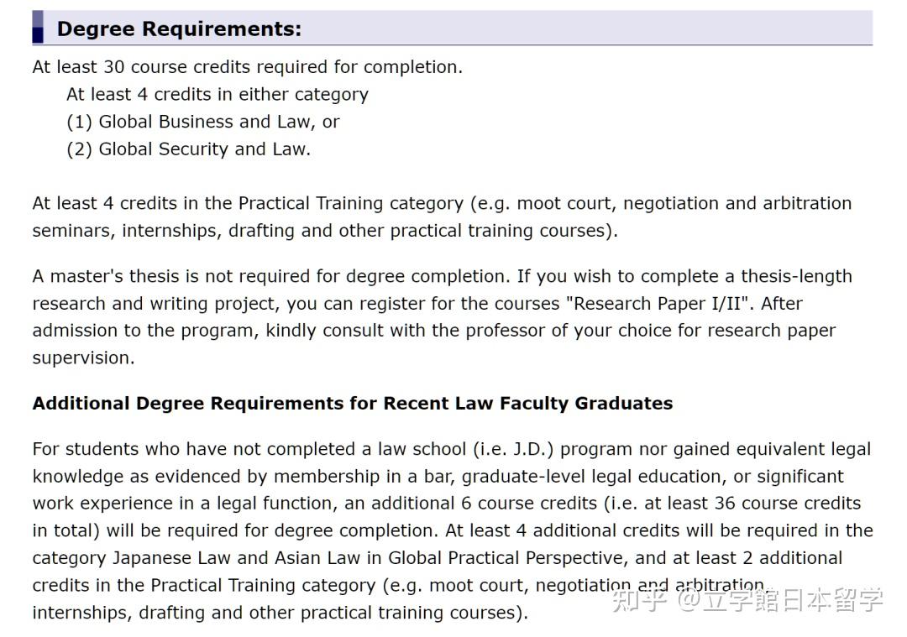The image size is (907, 637).
Task: Click "(1) Global Business and Law, or"
Action: (202, 122)
